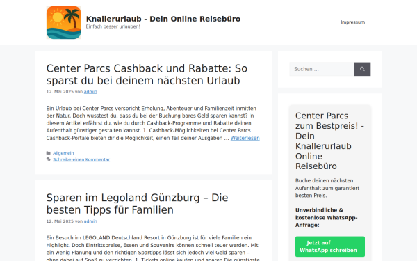Click text Unverbindliche & kostenlose WhatsApp-Anfrage:
Image resolution: width=417 pixels, height=261 pixels.
(327, 217)
